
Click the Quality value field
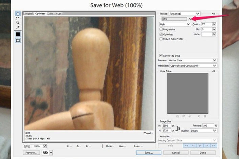[x=207, y=24]
